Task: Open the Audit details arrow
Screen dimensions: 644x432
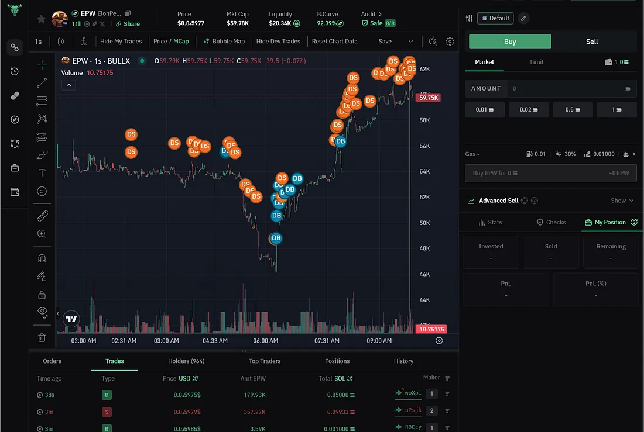Action: (380, 14)
